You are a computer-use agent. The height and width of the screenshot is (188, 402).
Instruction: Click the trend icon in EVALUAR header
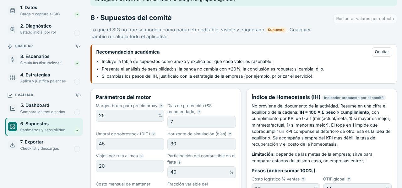coord(10,95)
